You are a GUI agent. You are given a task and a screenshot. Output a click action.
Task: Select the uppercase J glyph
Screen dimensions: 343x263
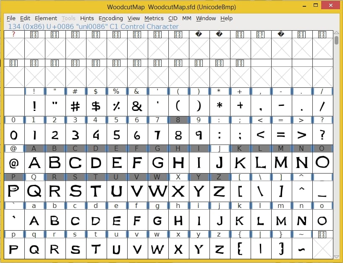[x=220, y=163]
